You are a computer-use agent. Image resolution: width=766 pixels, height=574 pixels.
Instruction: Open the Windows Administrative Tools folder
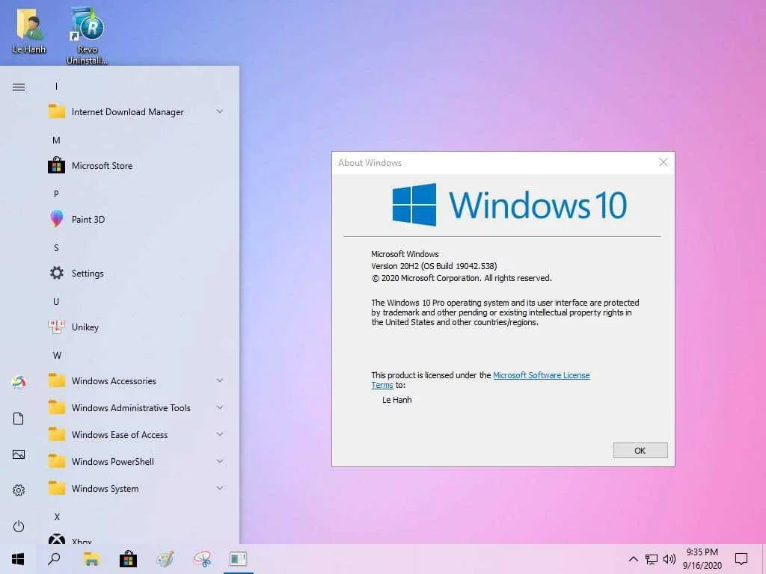click(137, 407)
